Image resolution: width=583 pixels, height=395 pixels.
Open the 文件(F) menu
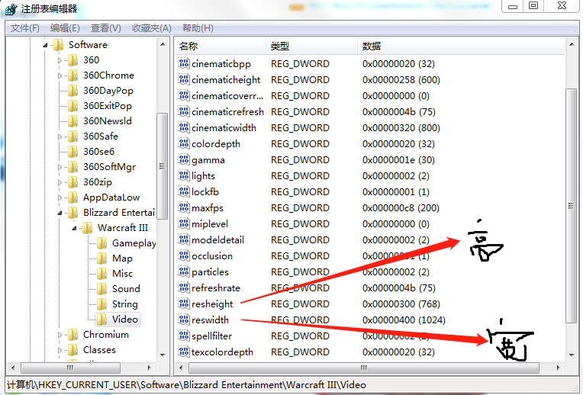25,28
